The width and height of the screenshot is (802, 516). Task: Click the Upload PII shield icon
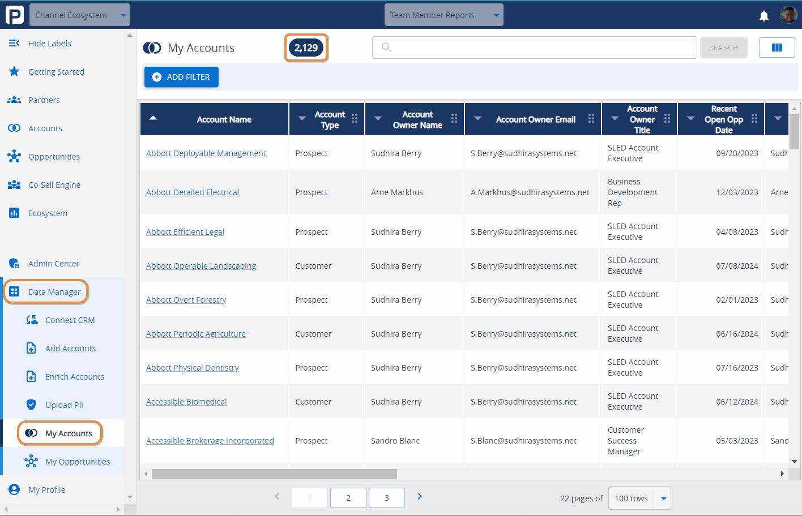point(31,405)
